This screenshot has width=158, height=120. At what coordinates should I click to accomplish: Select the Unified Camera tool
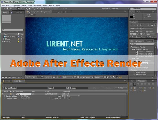[19, 8]
